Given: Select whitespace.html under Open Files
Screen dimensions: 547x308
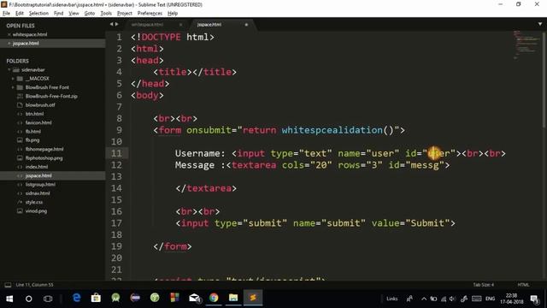Looking at the screenshot, I should [x=30, y=34].
